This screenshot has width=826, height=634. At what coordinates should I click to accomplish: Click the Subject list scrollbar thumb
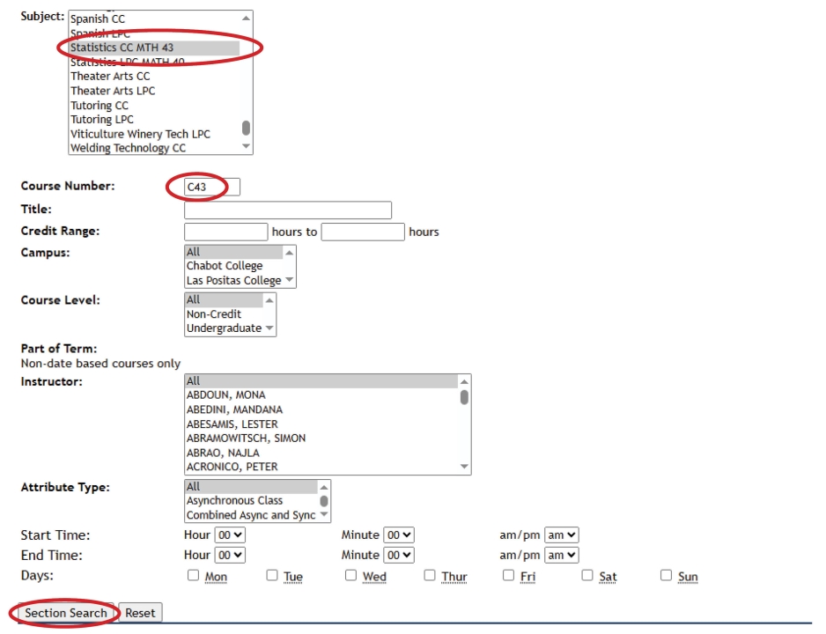click(x=246, y=128)
